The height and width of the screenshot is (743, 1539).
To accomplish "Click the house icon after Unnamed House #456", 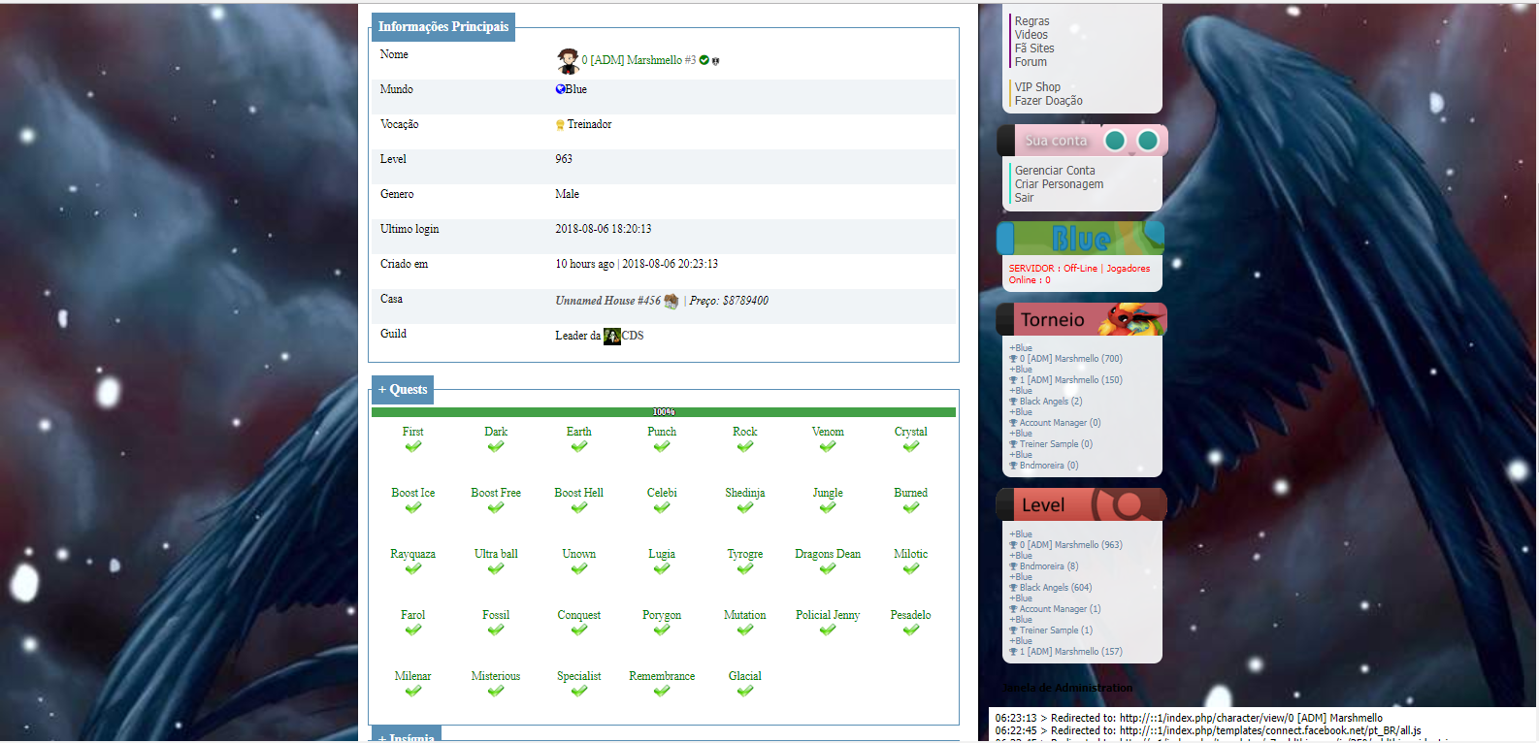I will [x=671, y=301].
